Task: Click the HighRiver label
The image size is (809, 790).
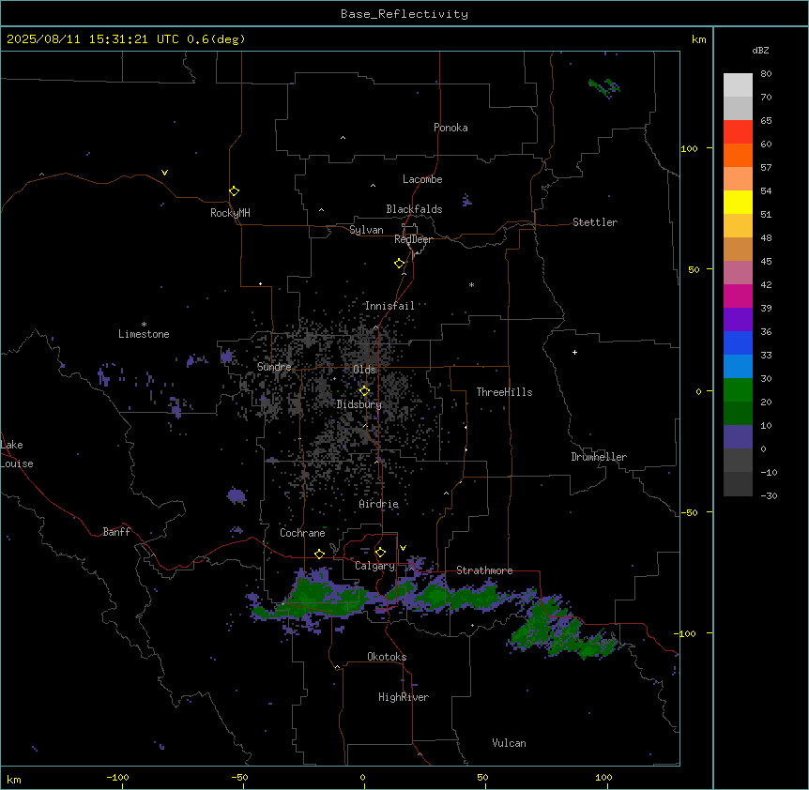Action: 404,697
